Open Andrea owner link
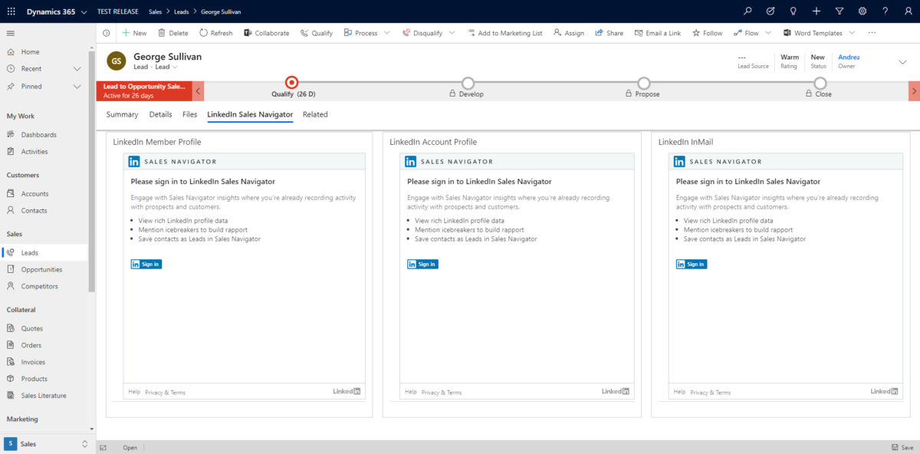Image resolution: width=920 pixels, height=454 pixels. (x=849, y=58)
